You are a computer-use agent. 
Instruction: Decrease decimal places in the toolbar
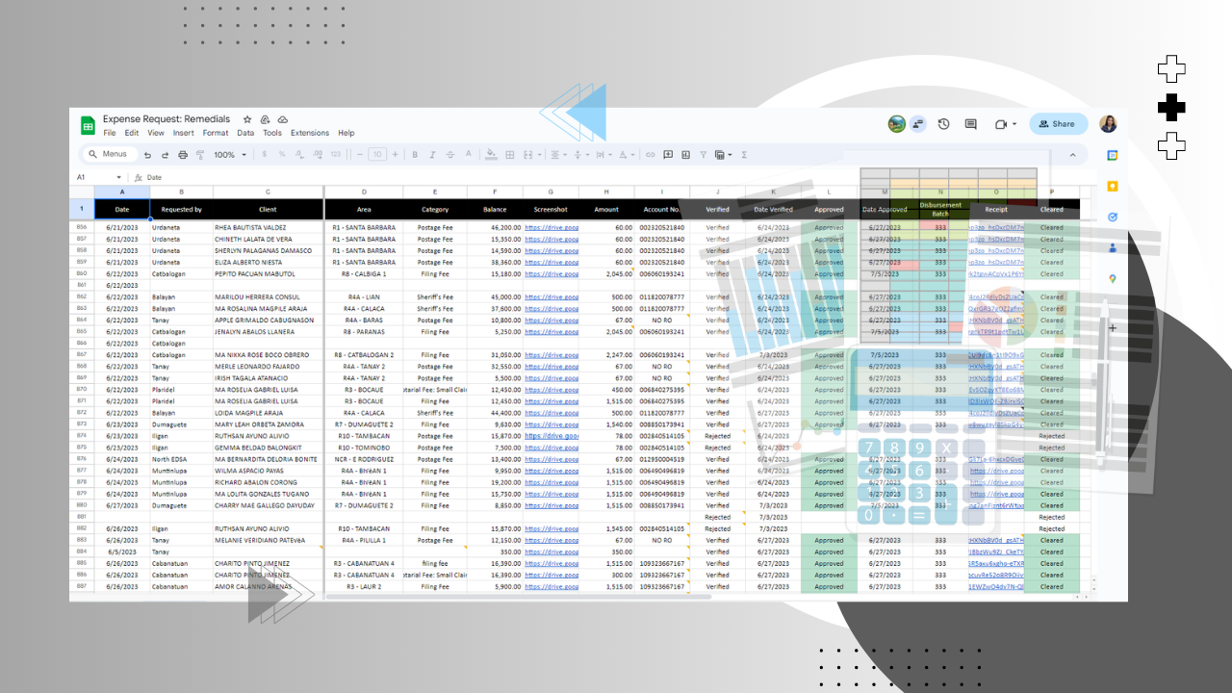point(298,154)
